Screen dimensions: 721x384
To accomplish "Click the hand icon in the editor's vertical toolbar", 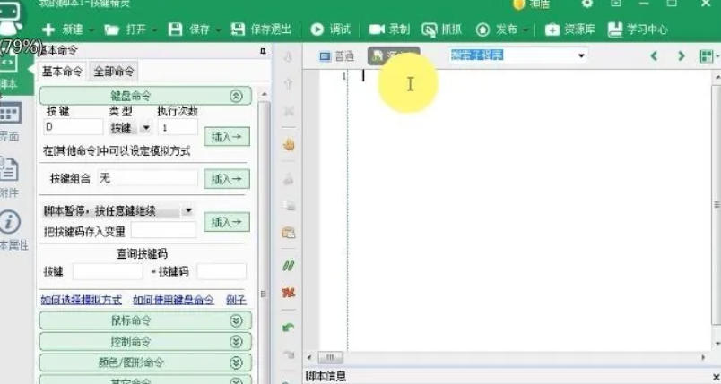I will tap(289, 143).
